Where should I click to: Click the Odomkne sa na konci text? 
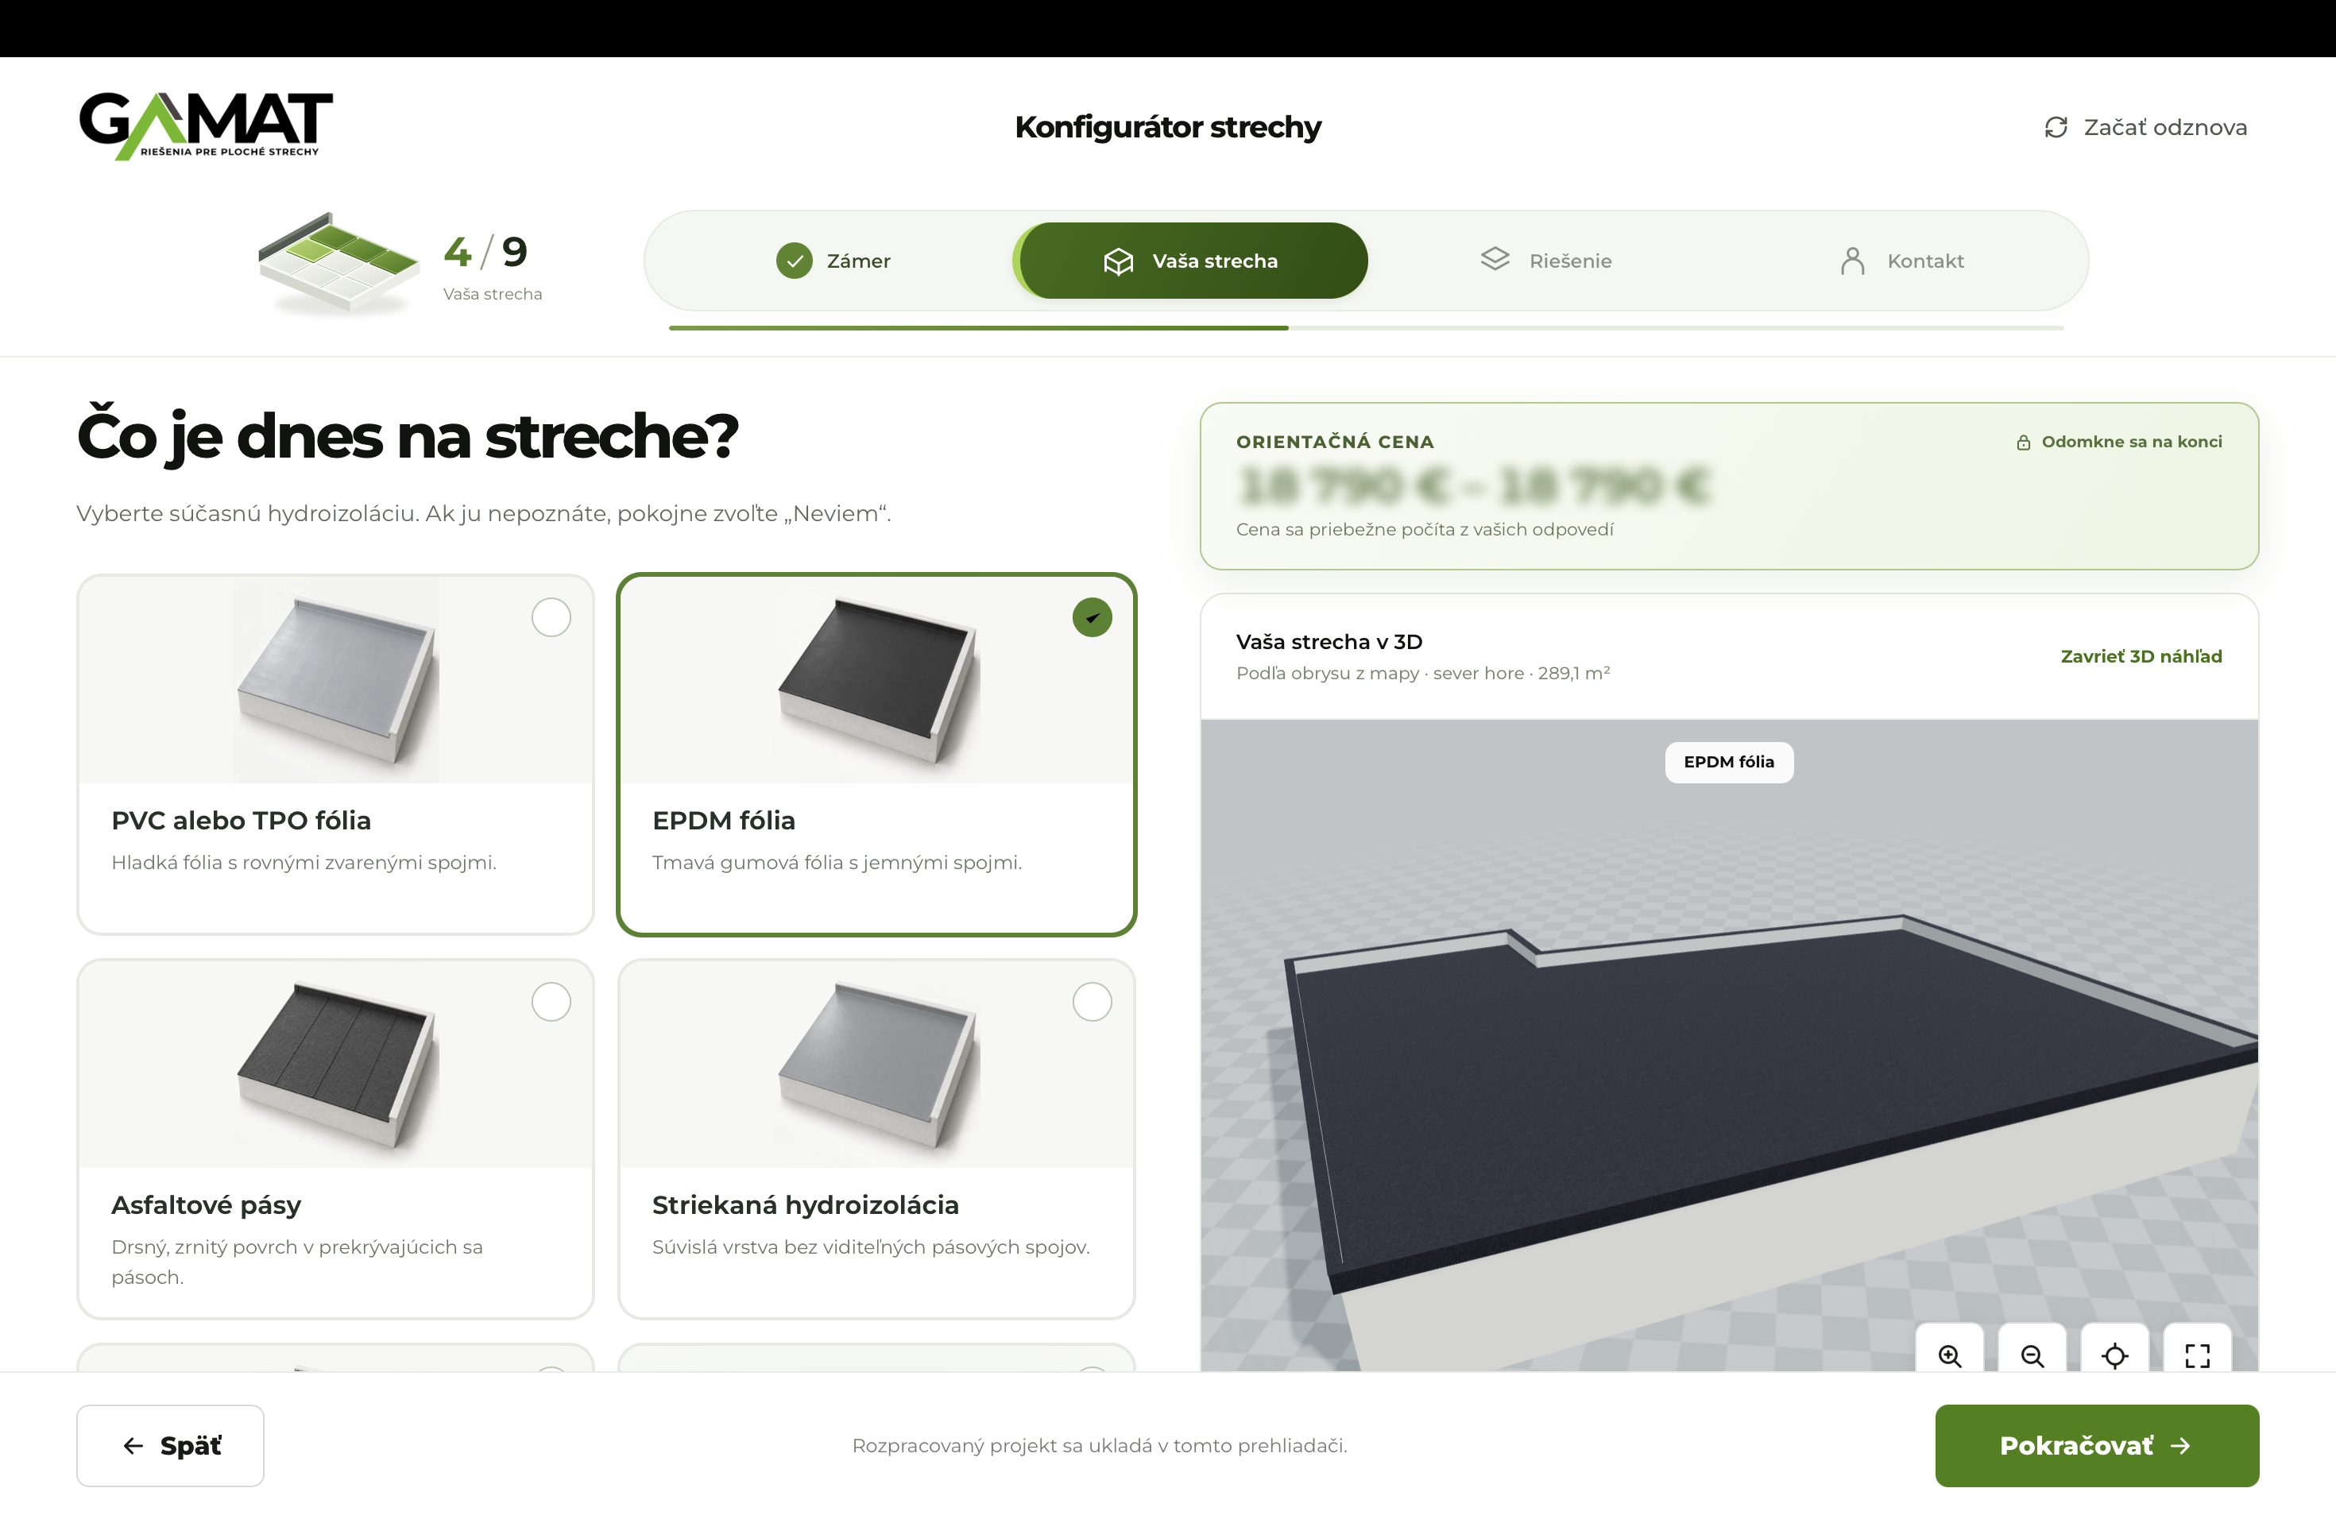[x=2132, y=443]
